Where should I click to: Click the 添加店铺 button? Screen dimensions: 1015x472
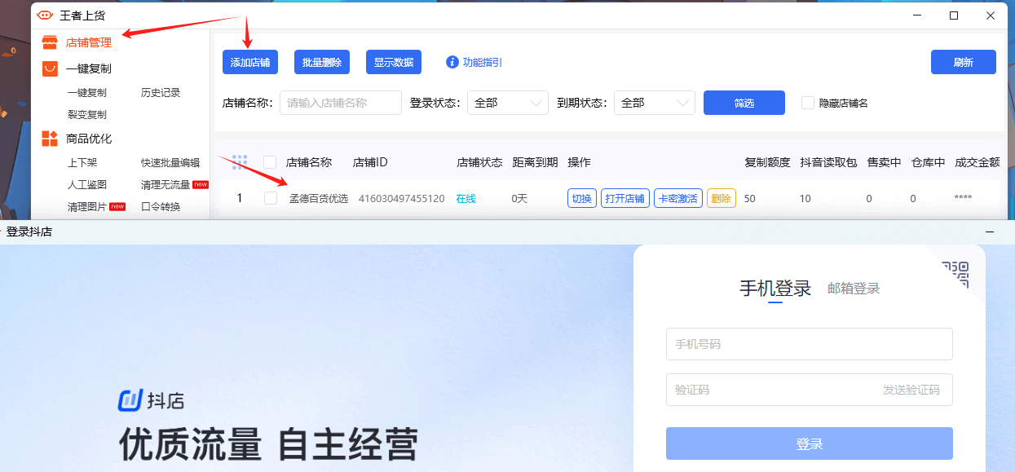[x=249, y=61]
